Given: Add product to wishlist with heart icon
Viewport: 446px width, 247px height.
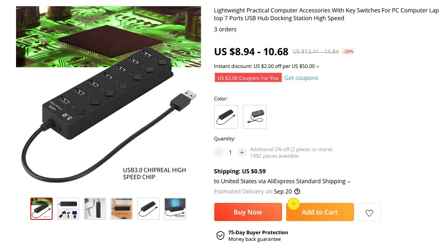Looking at the screenshot, I should 369,212.
